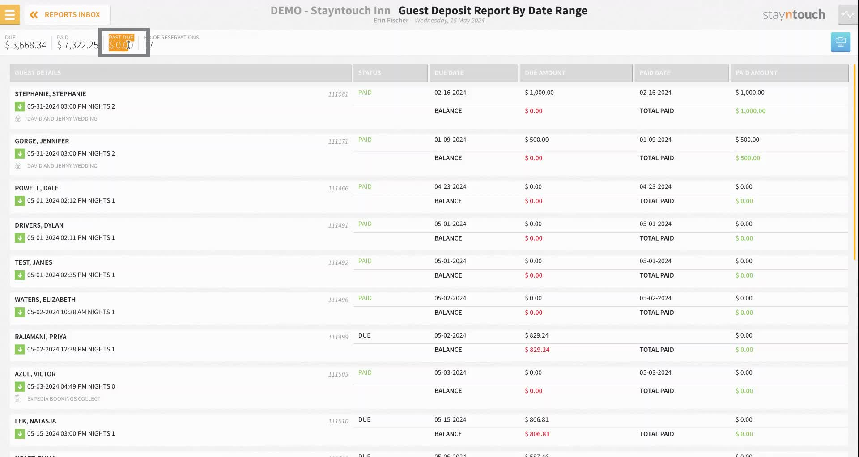This screenshot has height=457, width=859.
Task: Click arrival arrow icon for Gorge, Jennifer
Action: click(x=20, y=153)
